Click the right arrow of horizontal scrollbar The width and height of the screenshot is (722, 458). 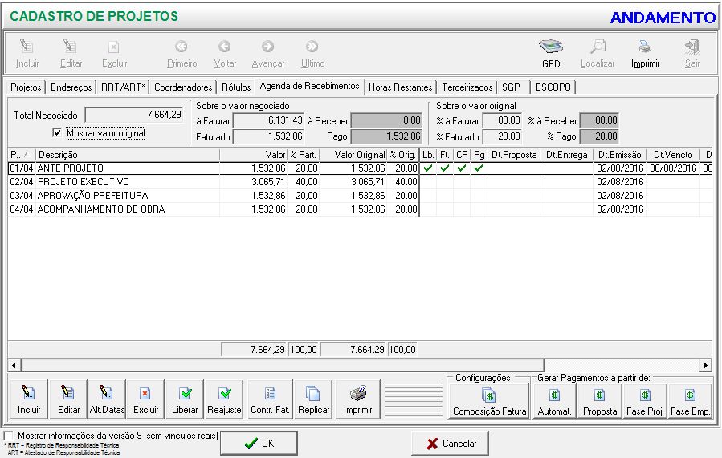pyautogui.click(x=705, y=365)
